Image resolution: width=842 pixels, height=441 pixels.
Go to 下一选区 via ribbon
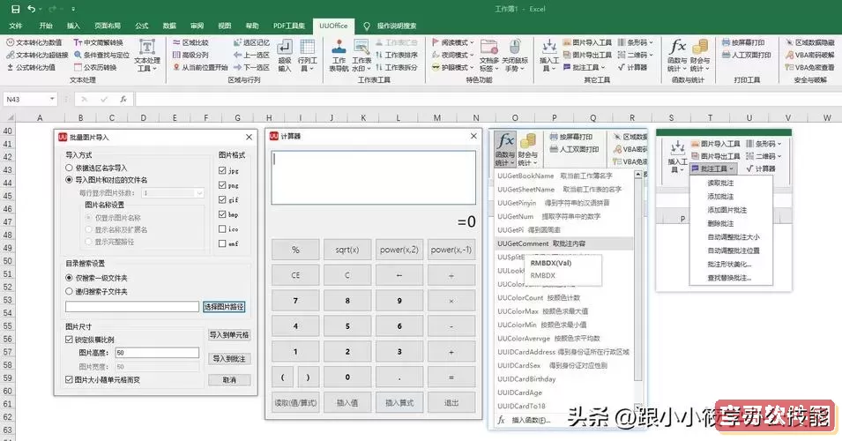point(251,67)
